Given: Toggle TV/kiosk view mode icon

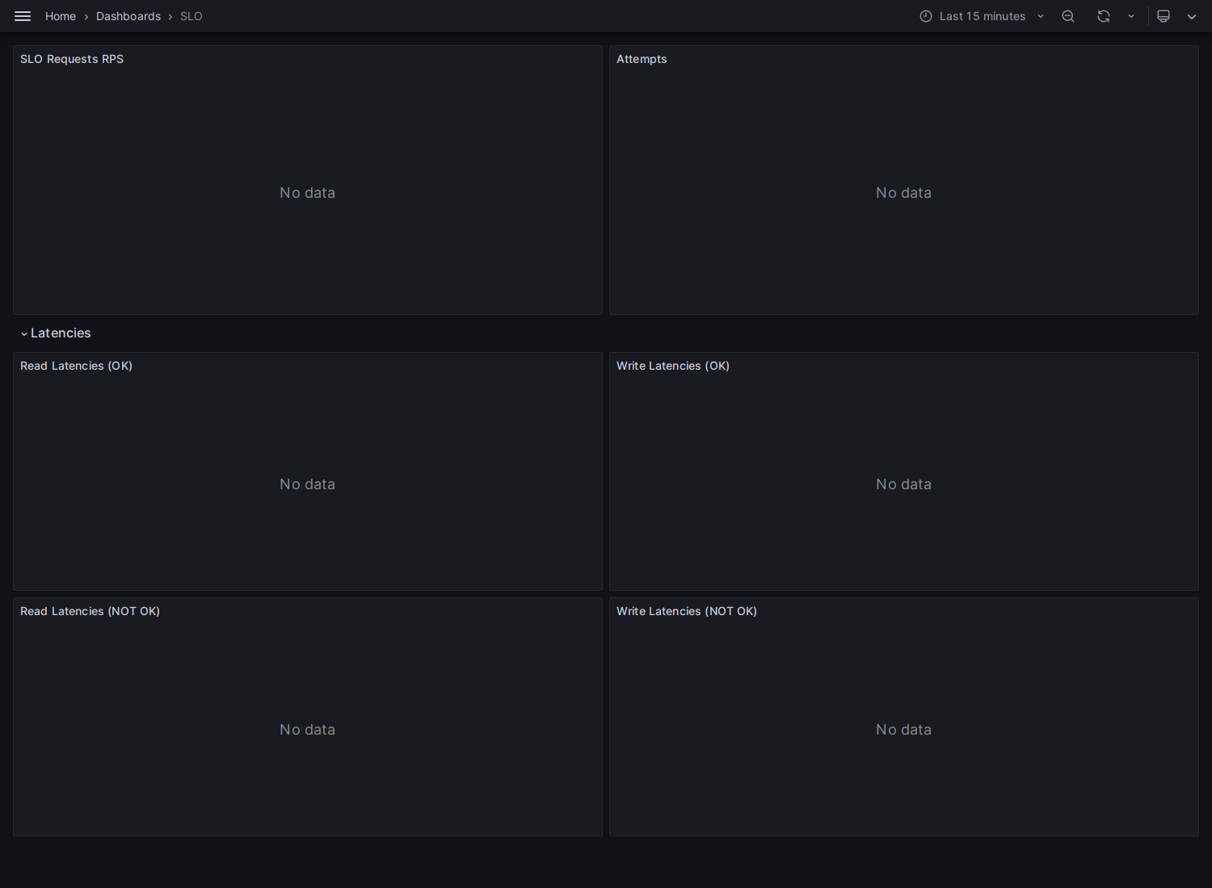Looking at the screenshot, I should pyautogui.click(x=1164, y=16).
